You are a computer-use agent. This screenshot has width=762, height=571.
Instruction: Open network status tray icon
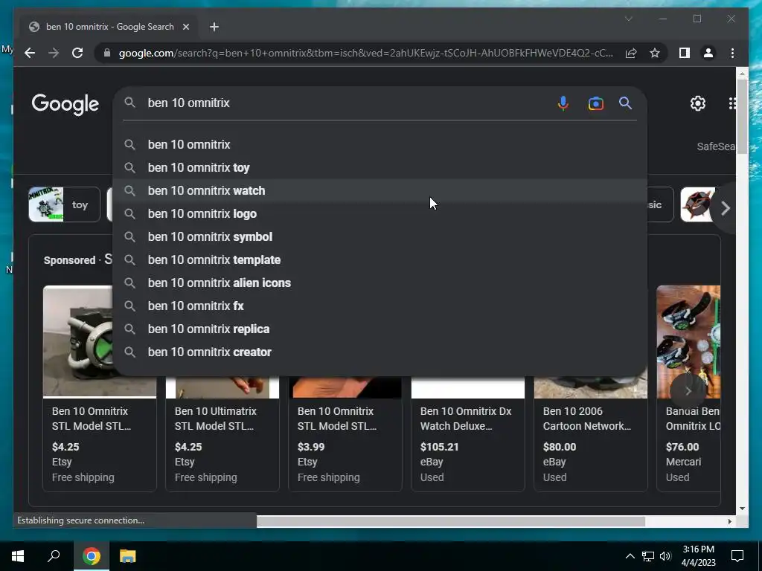point(648,556)
